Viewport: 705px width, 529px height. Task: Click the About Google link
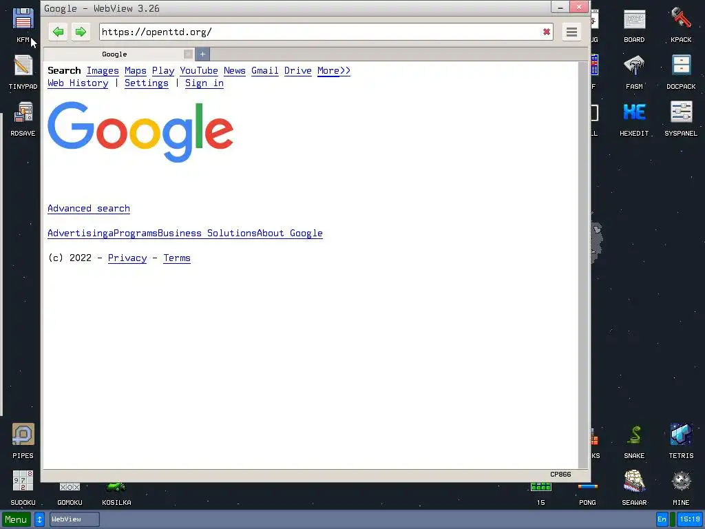(x=290, y=233)
